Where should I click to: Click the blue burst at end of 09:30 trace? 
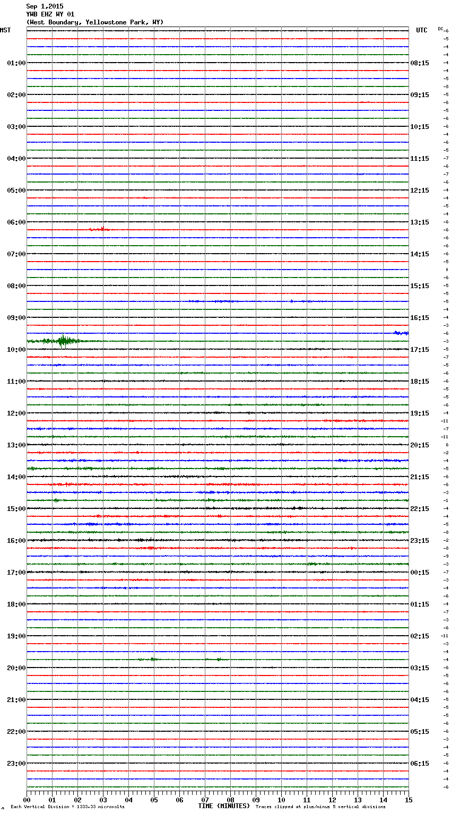(401, 333)
